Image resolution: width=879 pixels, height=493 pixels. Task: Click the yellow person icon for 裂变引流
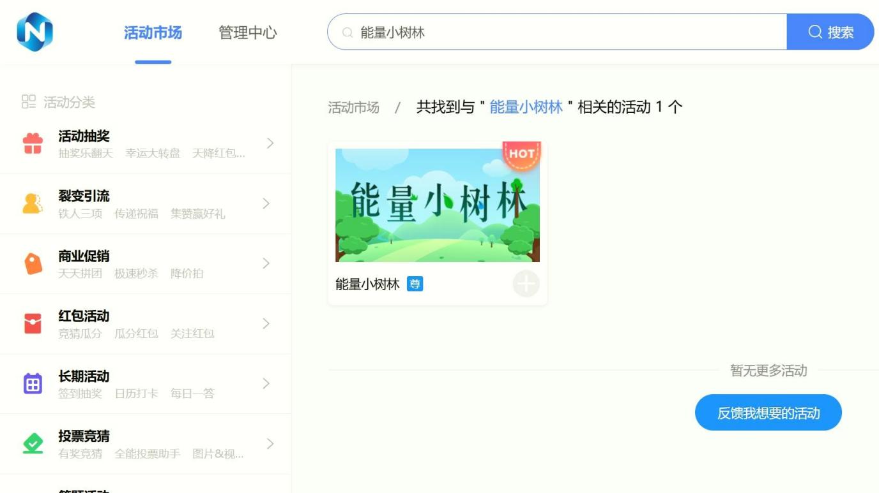(x=33, y=203)
